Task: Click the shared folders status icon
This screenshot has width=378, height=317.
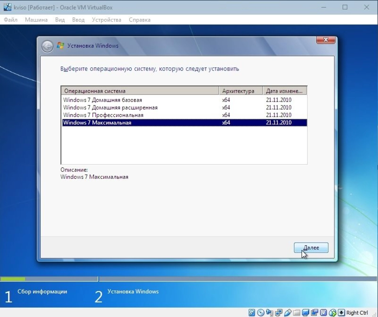Action: (296, 313)
